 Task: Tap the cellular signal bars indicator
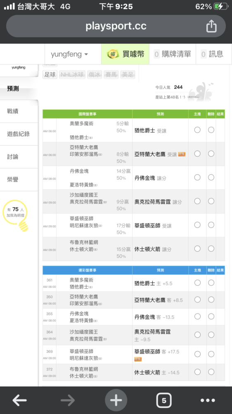(x=9, y=6)
